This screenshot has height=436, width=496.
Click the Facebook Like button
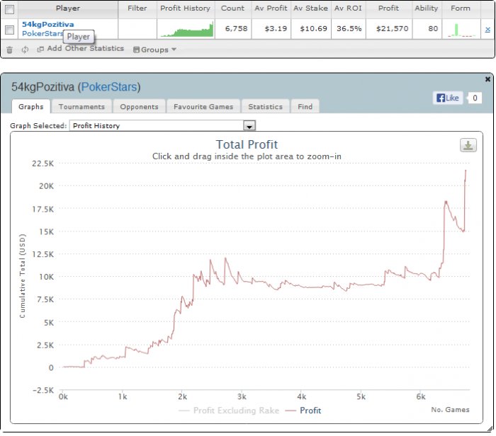click(x=448, y=98)
